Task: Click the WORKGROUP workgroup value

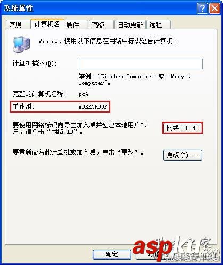Action: 93,107
